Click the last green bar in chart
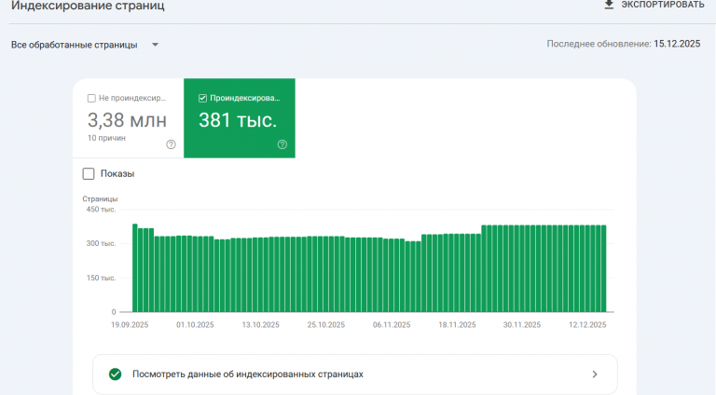The width and height of the screenshot is (716, 395). pos(603,268)
